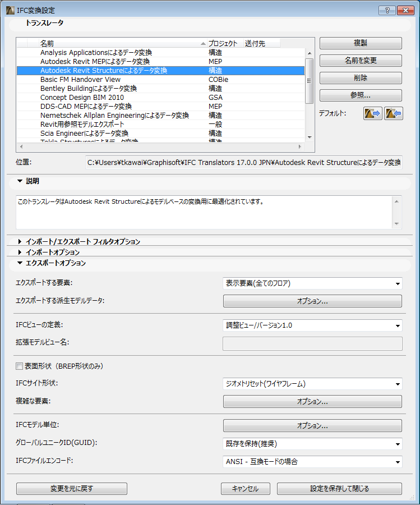Open IFCサイト形状 dropdown
420x505 pixels.
click(x=312, y=384)
